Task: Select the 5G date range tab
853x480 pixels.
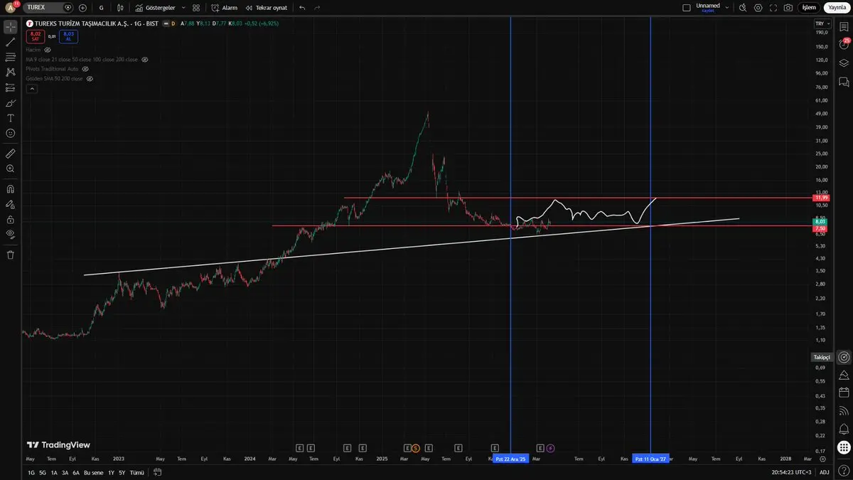Action: [43, 472]
